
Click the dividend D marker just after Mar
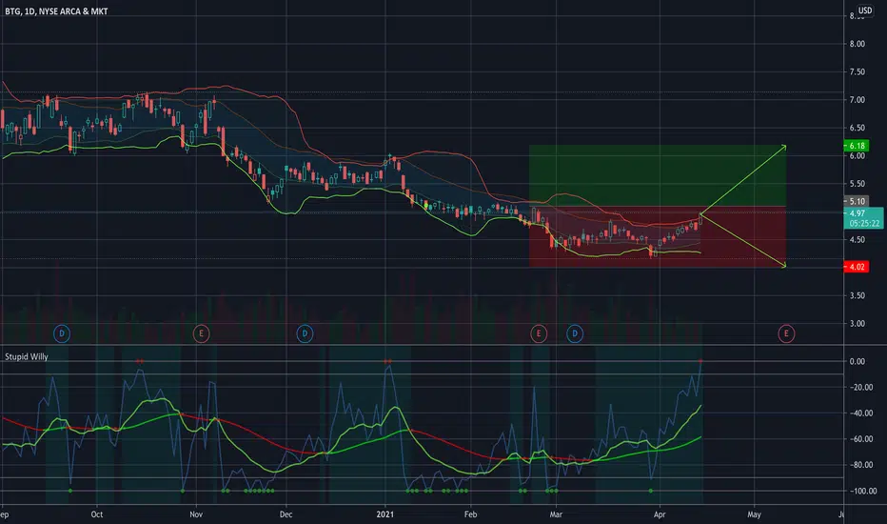point(575,333)
